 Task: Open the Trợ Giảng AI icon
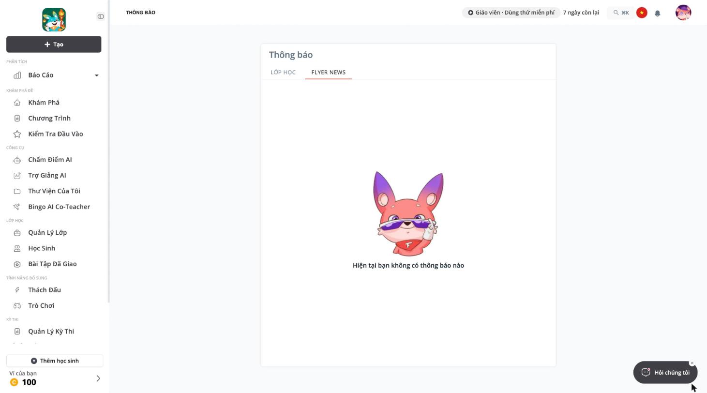17,175
